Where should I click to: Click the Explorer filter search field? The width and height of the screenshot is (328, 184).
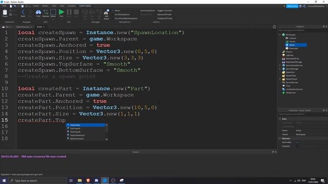coord(302,31)
